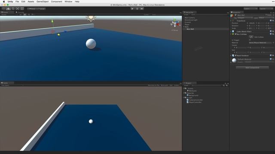The image size is (275, 154).
Task: Select the Inspector tab
Action: (x=236, y=12)
